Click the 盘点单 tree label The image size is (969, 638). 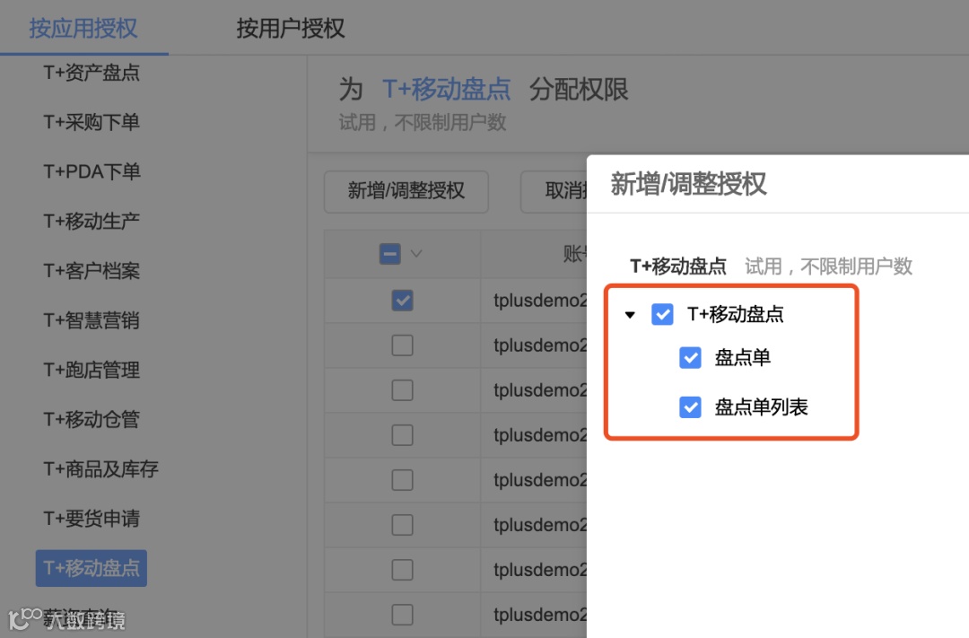point(742,357)
